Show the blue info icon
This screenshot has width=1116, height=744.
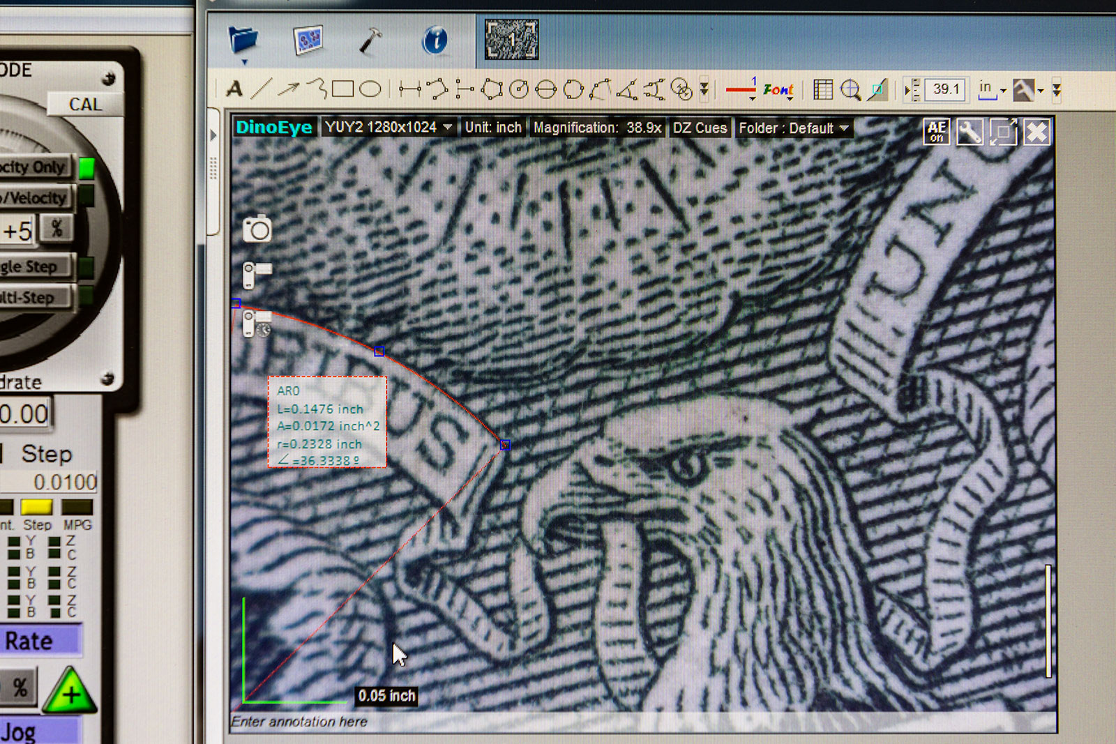(435, 40)
